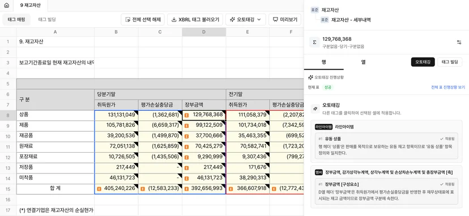Click cell with 129,768,368
The image size is (469, 216).
pyautogui.click(x=204, y=115)
